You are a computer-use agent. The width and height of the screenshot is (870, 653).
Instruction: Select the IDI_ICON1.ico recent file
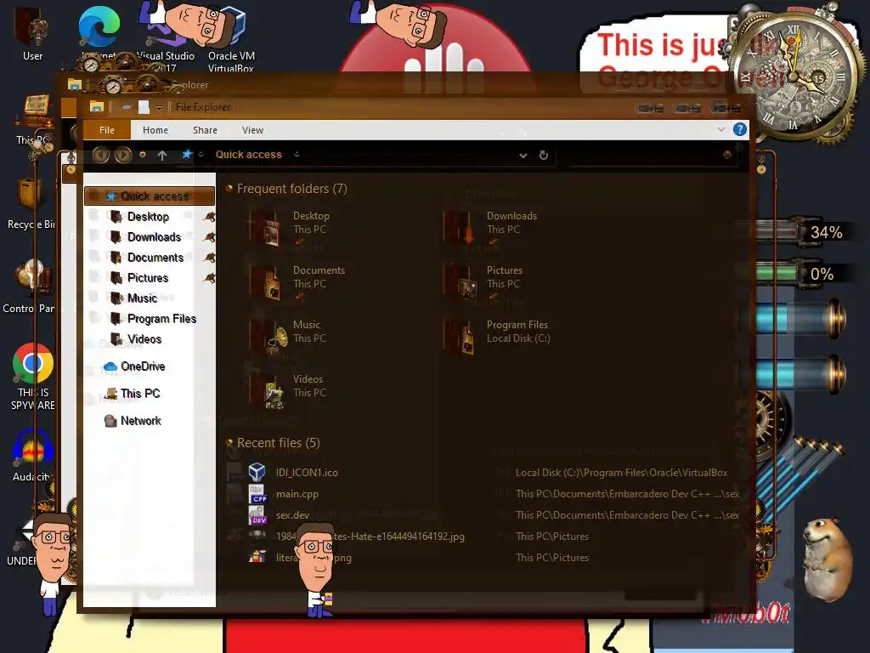coord(307,473)
